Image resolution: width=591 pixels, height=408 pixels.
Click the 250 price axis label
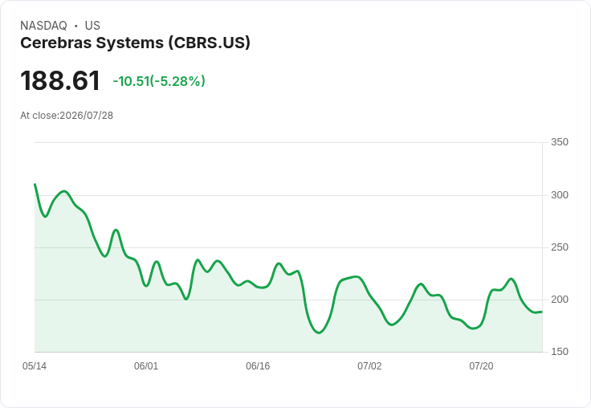pos(560,247)
